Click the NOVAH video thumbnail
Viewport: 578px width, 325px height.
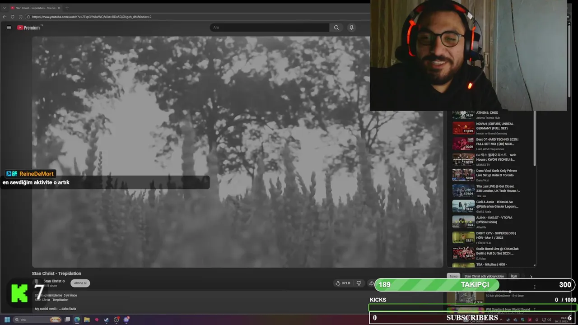tap(463, 128)
